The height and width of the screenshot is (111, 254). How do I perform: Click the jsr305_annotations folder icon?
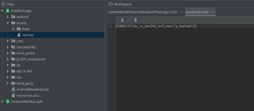[x=13, y=59]
